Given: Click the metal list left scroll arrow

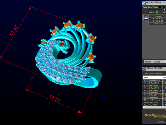Looking at the screenshot, I should tap(144, 107).
